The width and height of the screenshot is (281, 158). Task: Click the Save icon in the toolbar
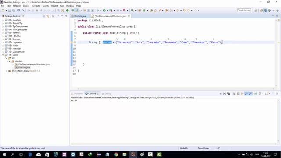coord(10,11)
